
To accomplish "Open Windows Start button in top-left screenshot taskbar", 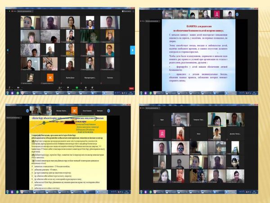I will pos(7,92).
